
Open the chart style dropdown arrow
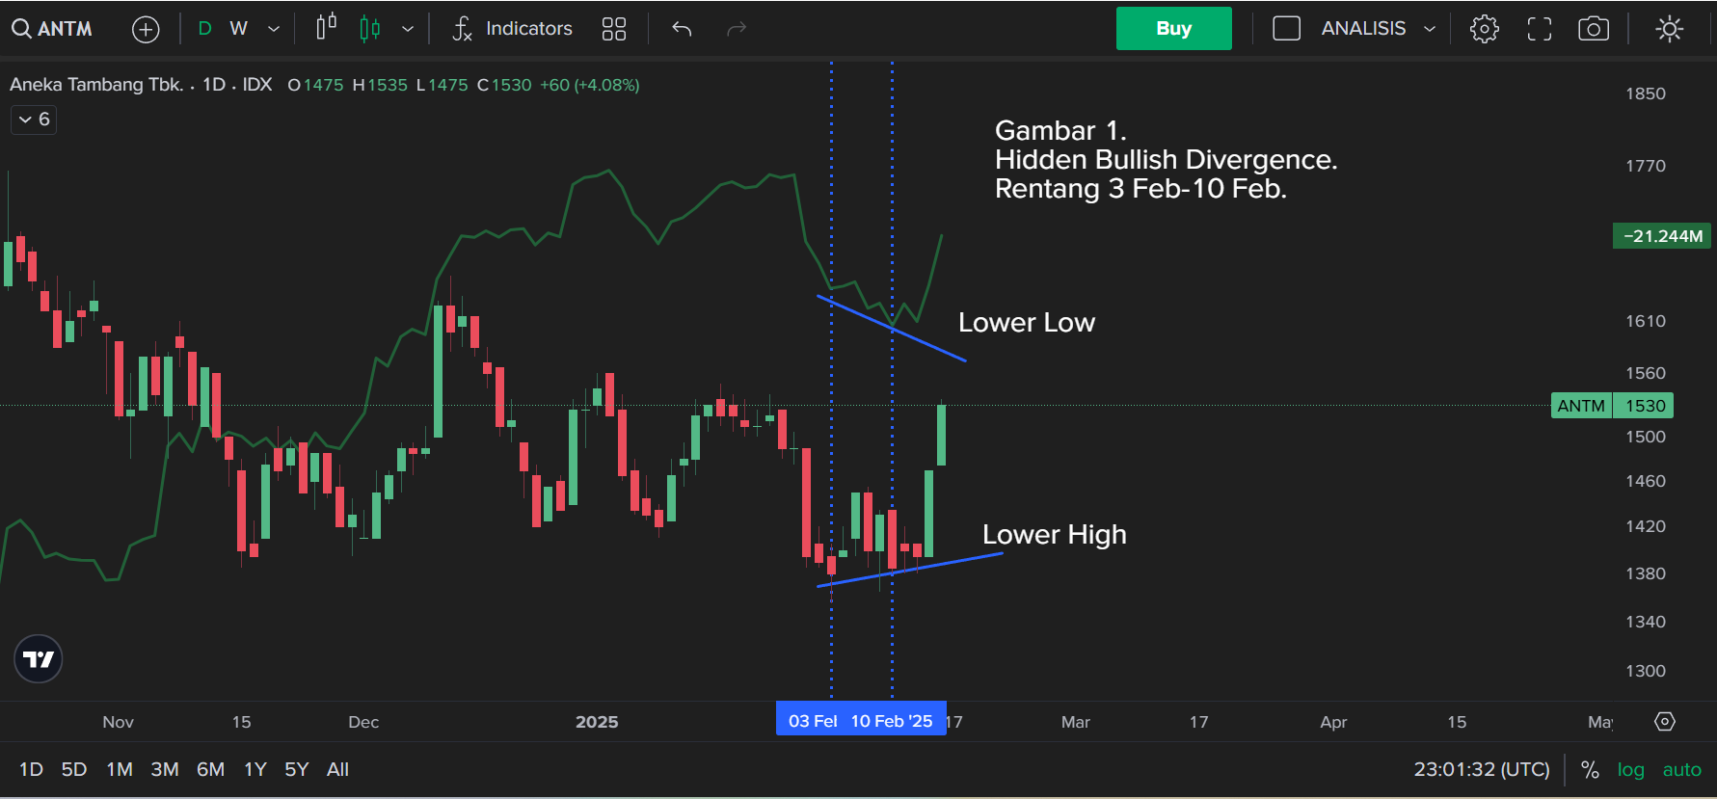tap(408, 29)
